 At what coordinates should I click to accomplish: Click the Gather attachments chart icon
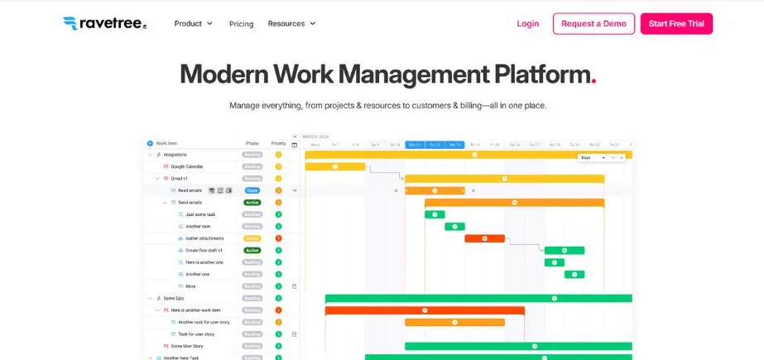(180, 238)
